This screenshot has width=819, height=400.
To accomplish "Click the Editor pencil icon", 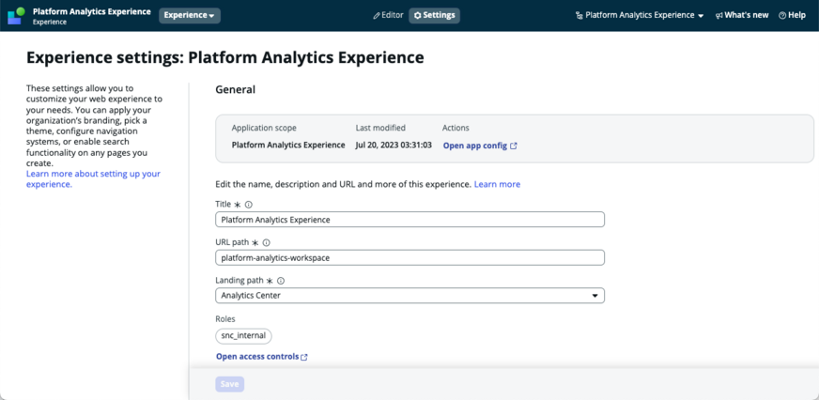I will tap(377, 16).
